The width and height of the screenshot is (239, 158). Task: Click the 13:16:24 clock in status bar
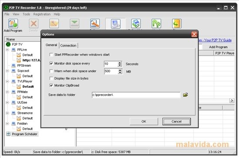point(215,152)
